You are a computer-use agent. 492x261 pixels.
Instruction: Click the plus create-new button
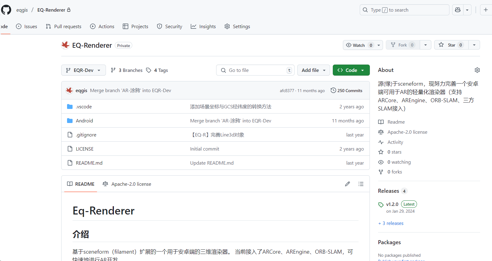pos(486,10)
